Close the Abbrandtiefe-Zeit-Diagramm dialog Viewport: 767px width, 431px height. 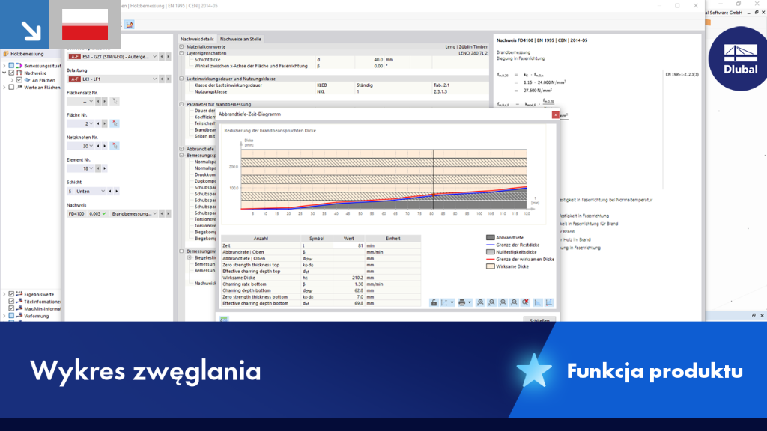coord(555,114)
